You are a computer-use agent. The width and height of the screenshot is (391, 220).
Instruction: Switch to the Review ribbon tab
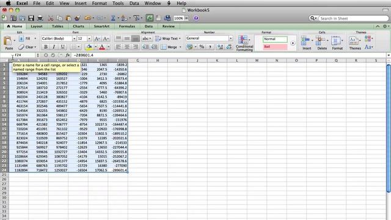pos(169,26)
